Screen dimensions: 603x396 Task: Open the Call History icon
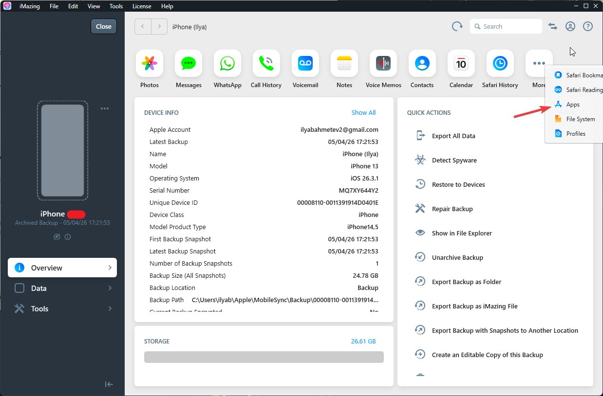click(x=266, y=63)
